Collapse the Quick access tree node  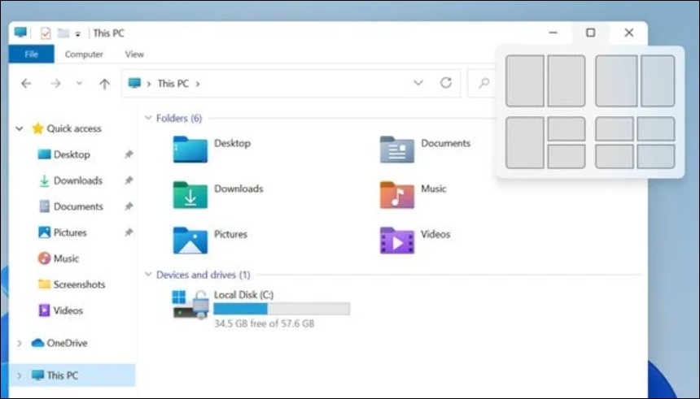tap(20, 128)
